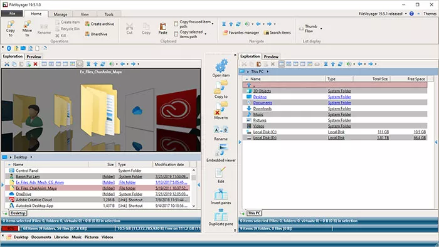439x247 pixels.
Task: Open Favorites manager
Action: 241,33
